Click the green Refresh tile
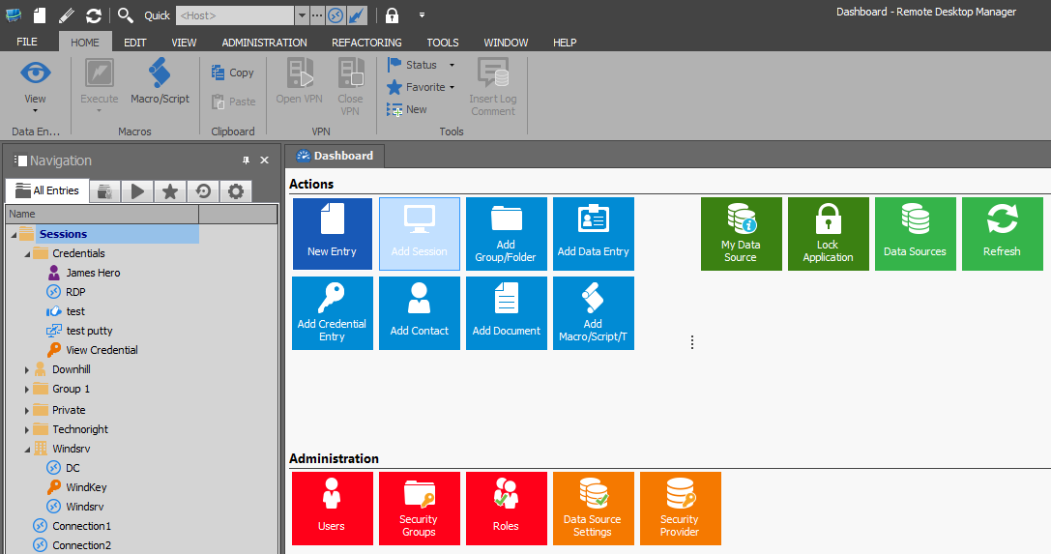Image resolution: width=1051 pixels, height=554 pixels. 1002,234
